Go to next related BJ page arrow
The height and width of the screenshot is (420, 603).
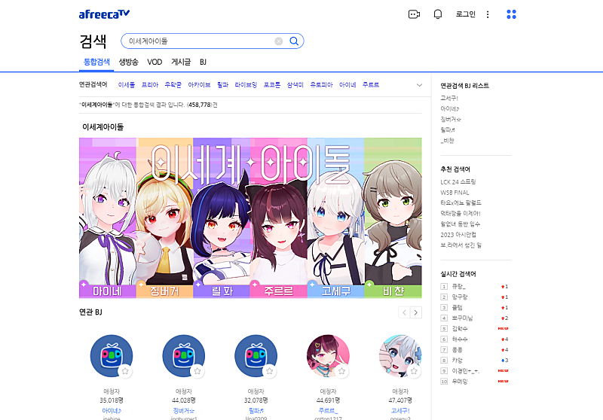coord(416,312)
